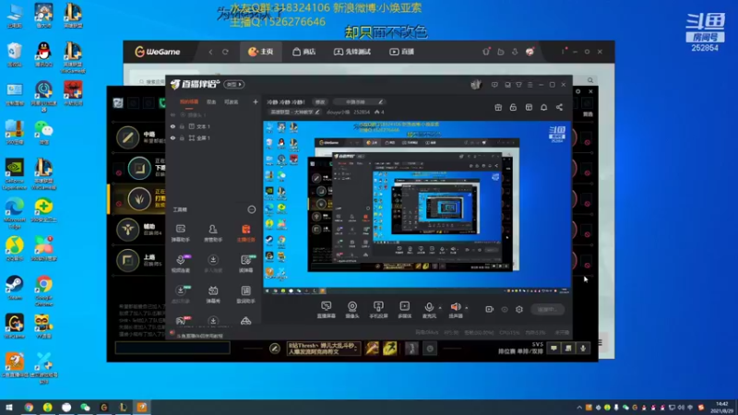Click the WeGame search field
The height and width of the screenshot is (415, 738).
tap(150, 81)
